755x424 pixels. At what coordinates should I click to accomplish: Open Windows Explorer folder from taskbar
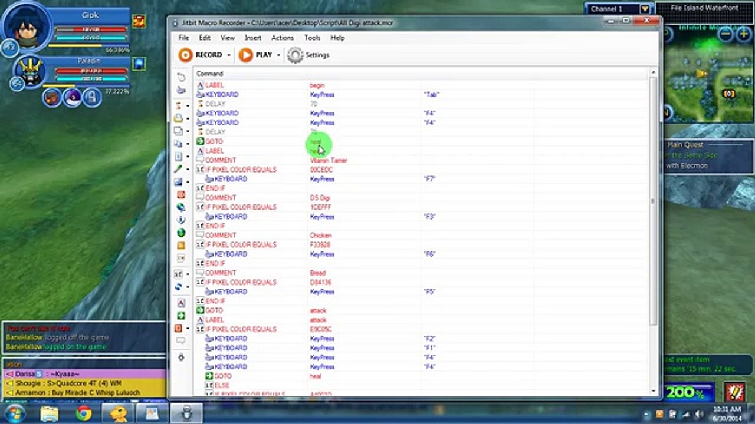pos(51,413)
